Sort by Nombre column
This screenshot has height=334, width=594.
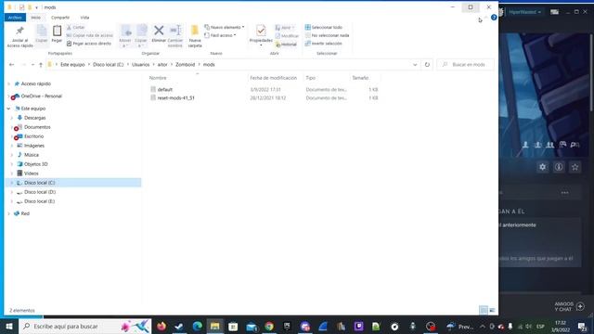tap(158, 78)
